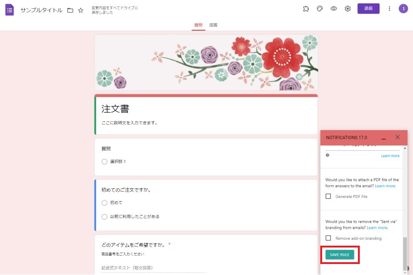
Task: Open the three-dot more options menu
Action: pyautogui.click(x=390, y=9)
